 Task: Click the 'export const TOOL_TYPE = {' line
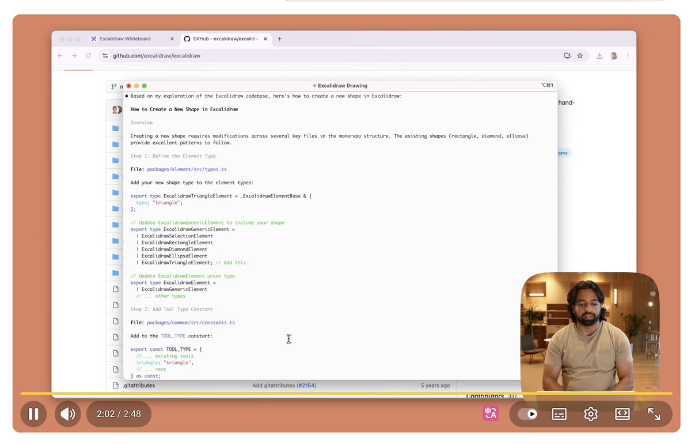pos(166,349)
